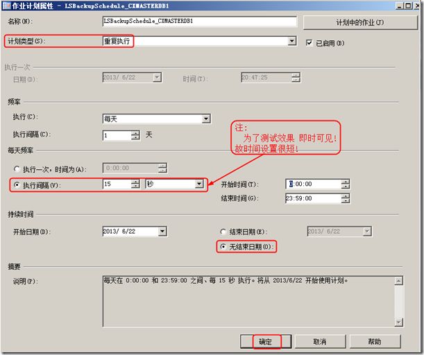Click the summary scrollbar down arrow

tap(398, 322)
